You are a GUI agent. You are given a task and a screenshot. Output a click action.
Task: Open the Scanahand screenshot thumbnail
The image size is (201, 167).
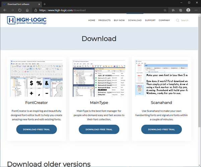click(x=161, y=78)
